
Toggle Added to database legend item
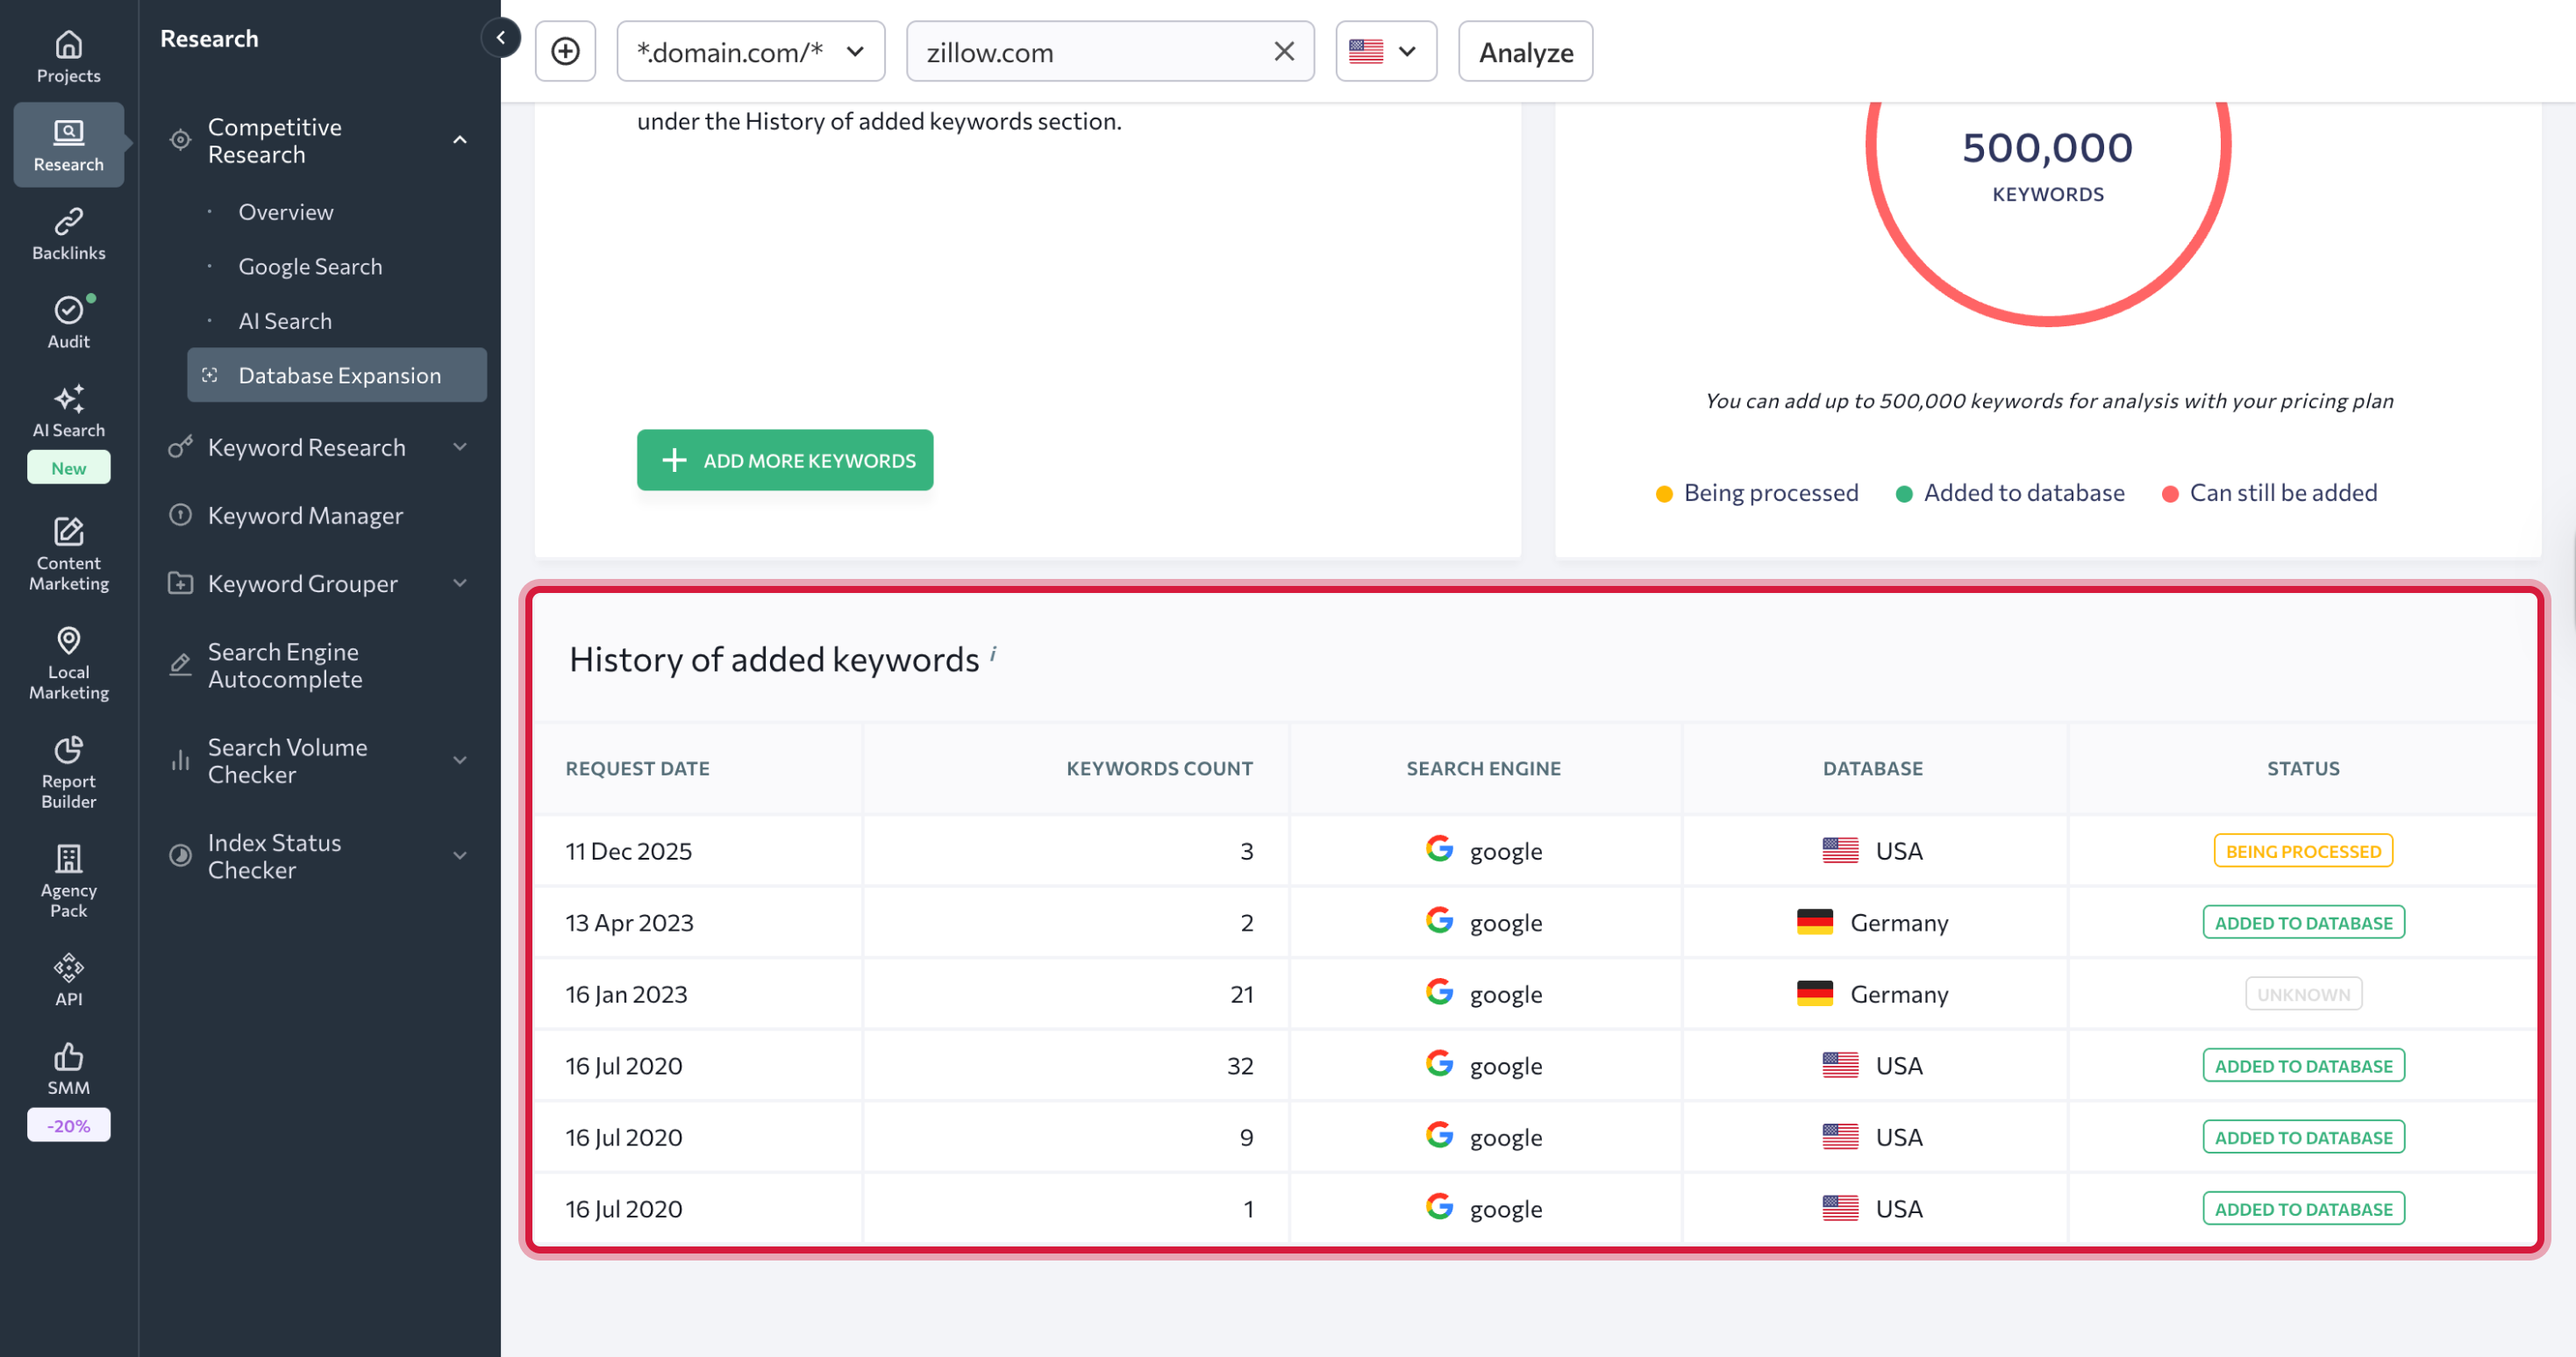pos(2010,493)
